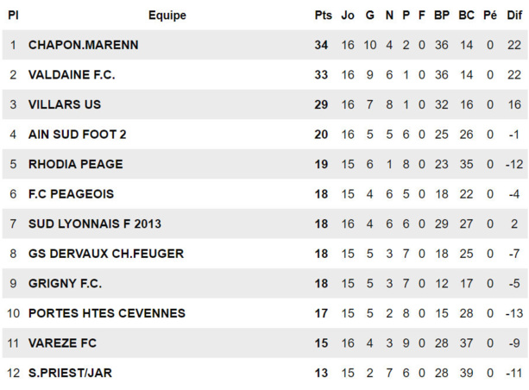529x390 pixels.
Task: Click the VILLARS US team name
Action: 65,104
